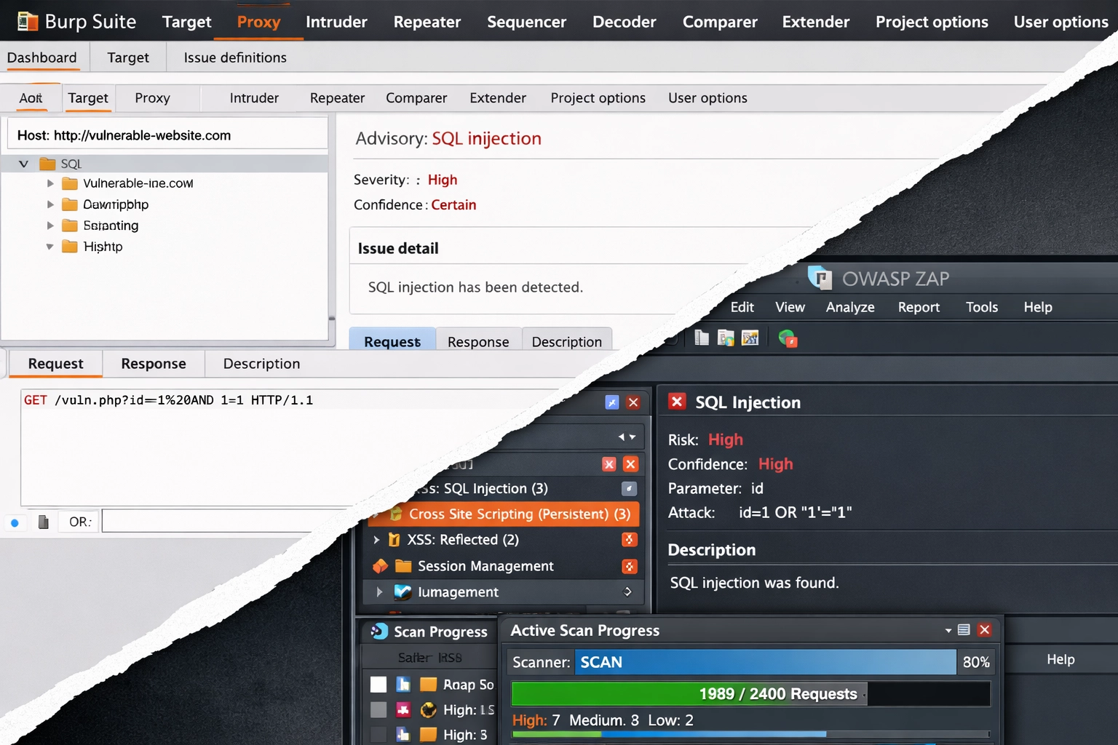The height and width of the screenshot is (745, 1118).
Task: Click the orange badge icon on XSS: Reflected row
Action: tap(629, 539)
